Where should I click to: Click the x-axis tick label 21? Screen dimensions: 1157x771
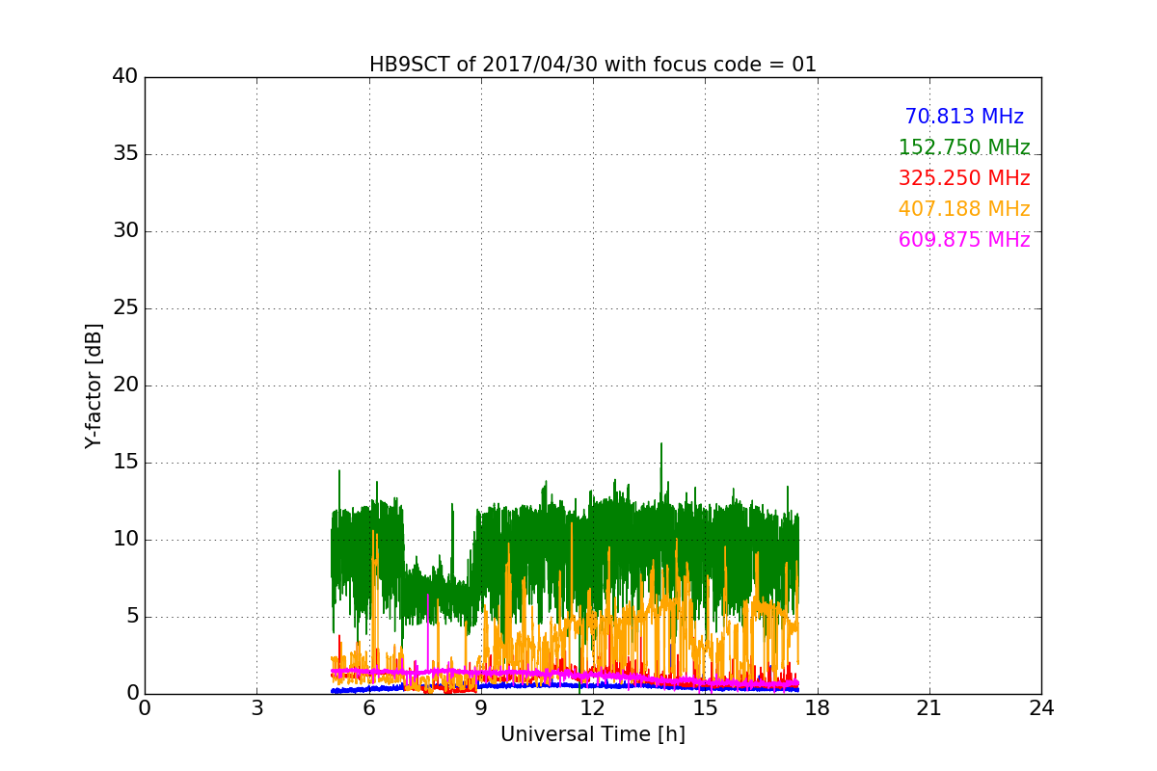929,708
